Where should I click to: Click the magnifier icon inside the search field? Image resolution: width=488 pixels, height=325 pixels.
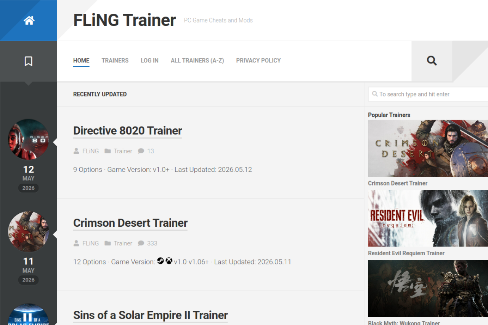click(375, 94)
